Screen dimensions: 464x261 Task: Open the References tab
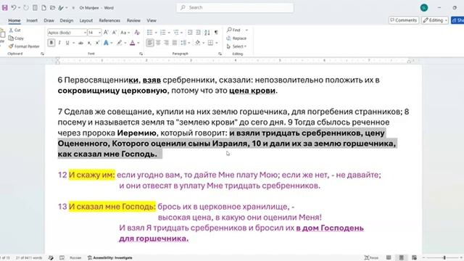click(109, 20)
